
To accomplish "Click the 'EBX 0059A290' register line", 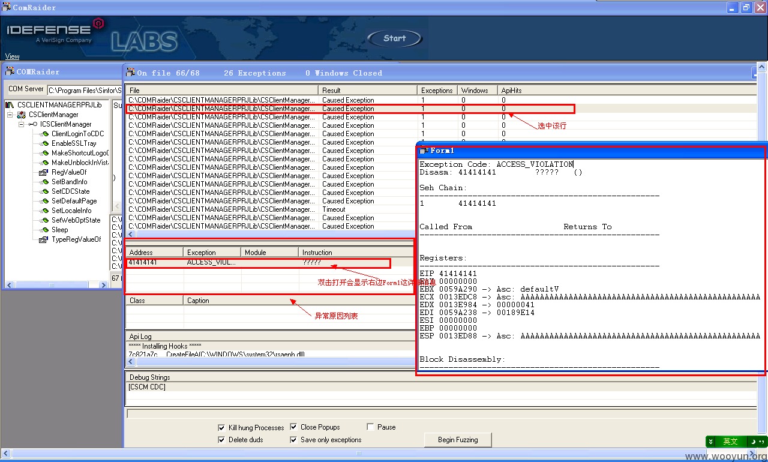I will 489,289.
